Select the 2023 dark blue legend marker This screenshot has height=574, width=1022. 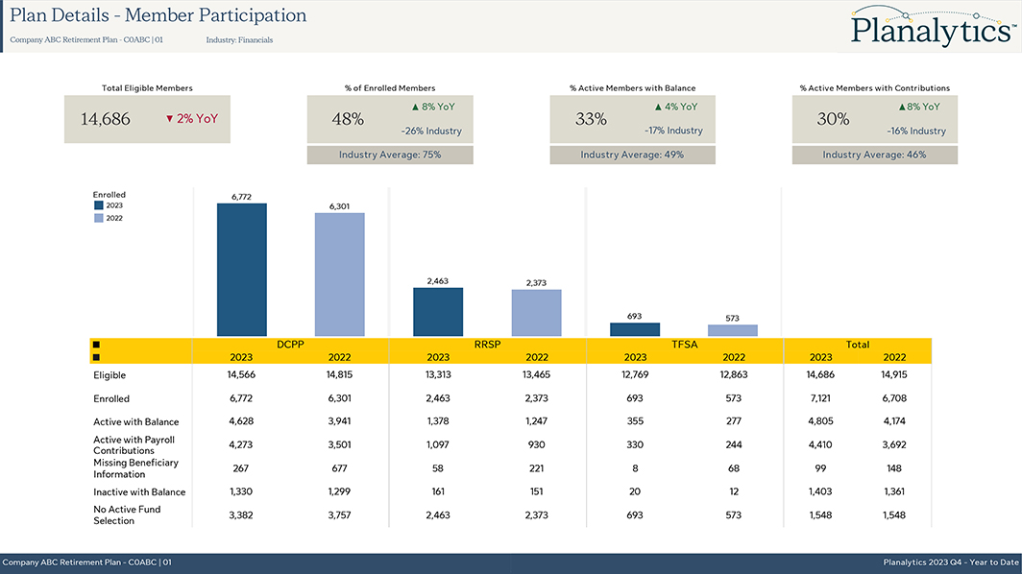coord(99,204)
